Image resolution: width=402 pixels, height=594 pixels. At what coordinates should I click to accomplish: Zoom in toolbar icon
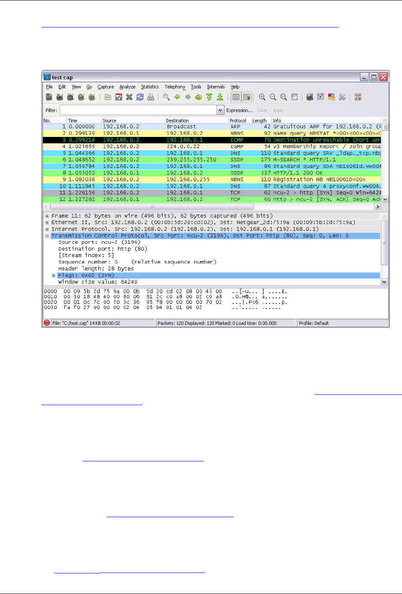coord(262,97)
